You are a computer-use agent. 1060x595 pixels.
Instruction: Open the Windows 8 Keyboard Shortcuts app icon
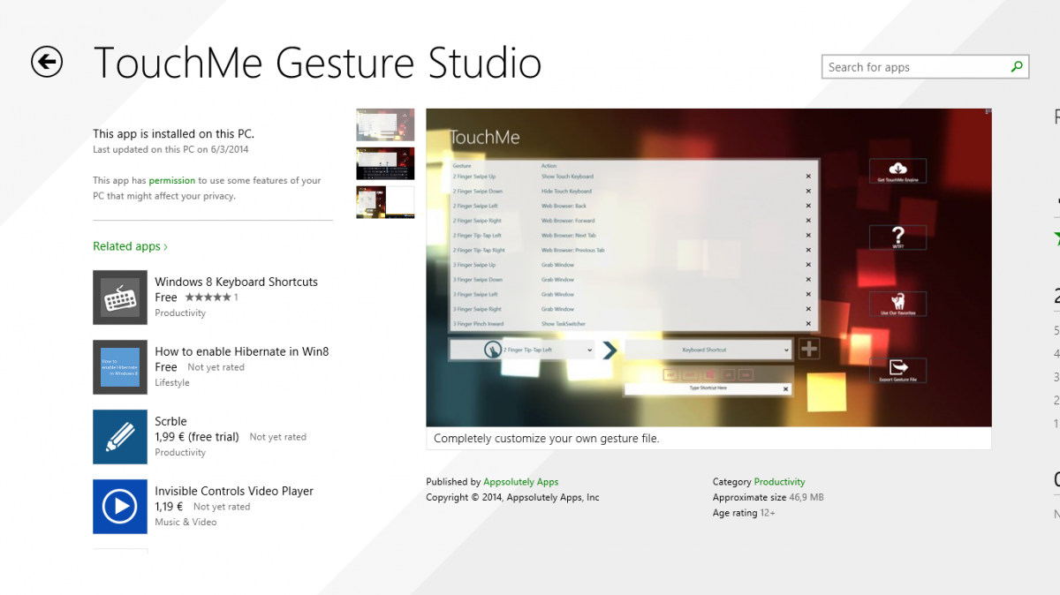tap(120, 297)
